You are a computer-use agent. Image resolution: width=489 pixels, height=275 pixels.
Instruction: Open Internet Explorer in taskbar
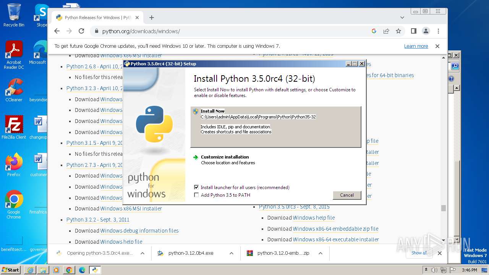click(30, 270)
